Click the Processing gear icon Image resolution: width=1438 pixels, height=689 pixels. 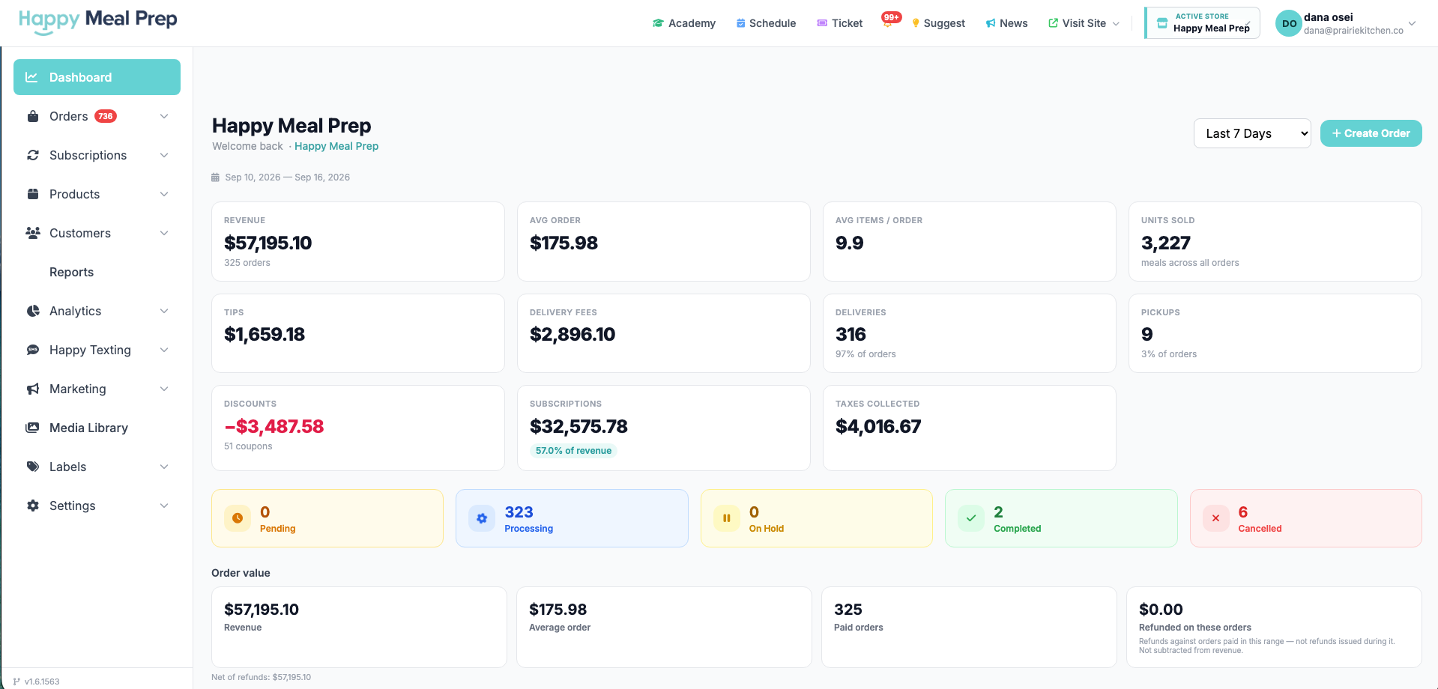[482, 518]
